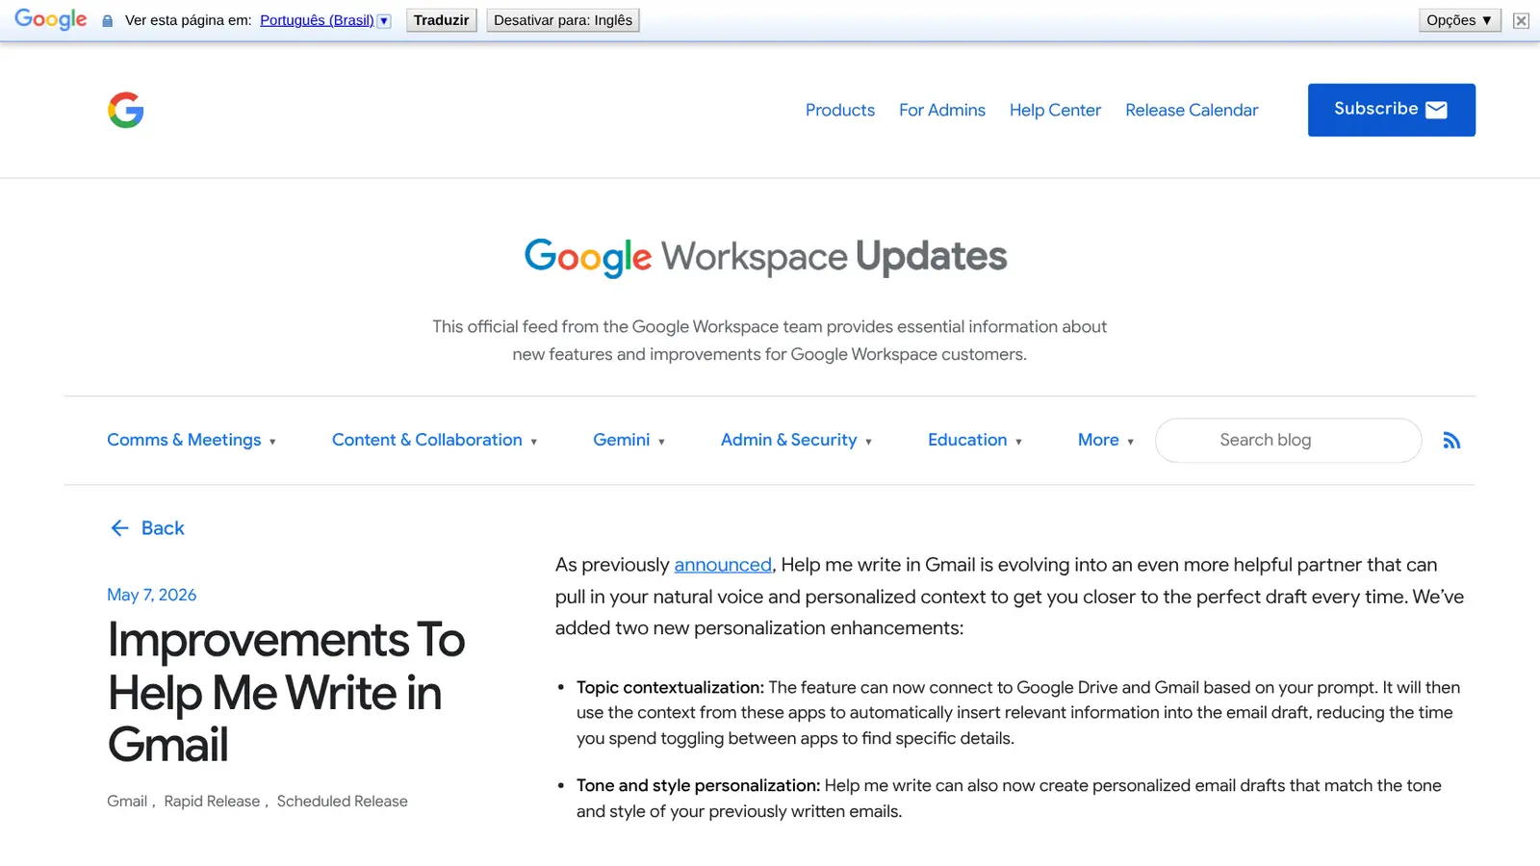
Task: Expand the More menu
Action: [x=1106, y=440]
